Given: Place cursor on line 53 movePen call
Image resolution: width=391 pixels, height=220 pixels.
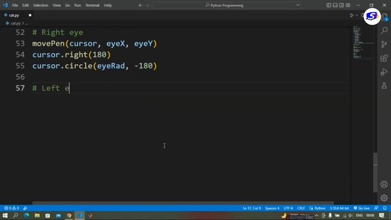Looking at the screenshot, I should tap(95, 43).
